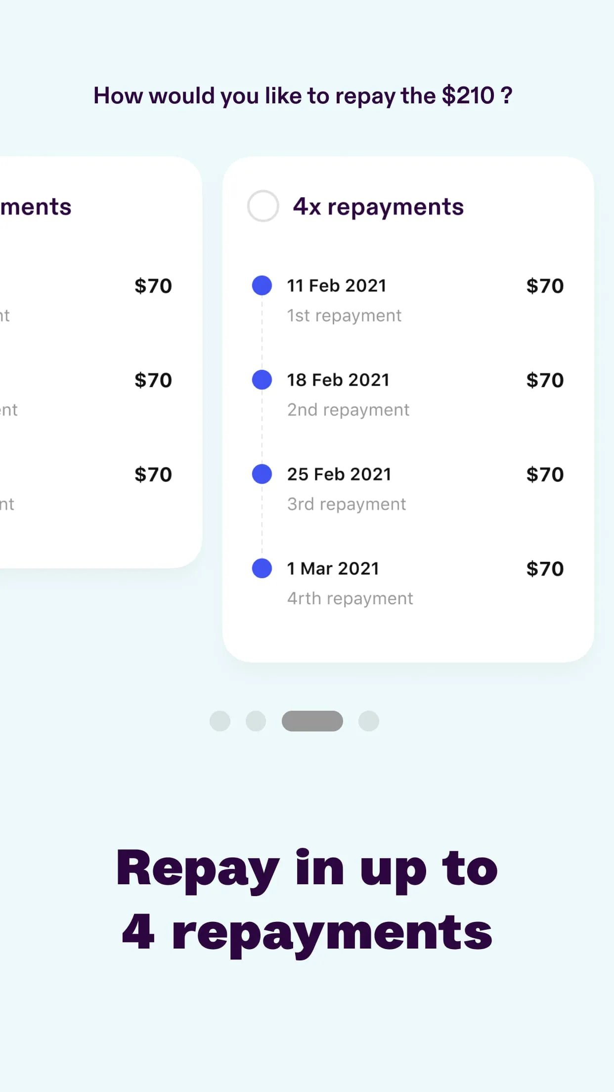Click the heading about repaying the $210

(303, 95)
